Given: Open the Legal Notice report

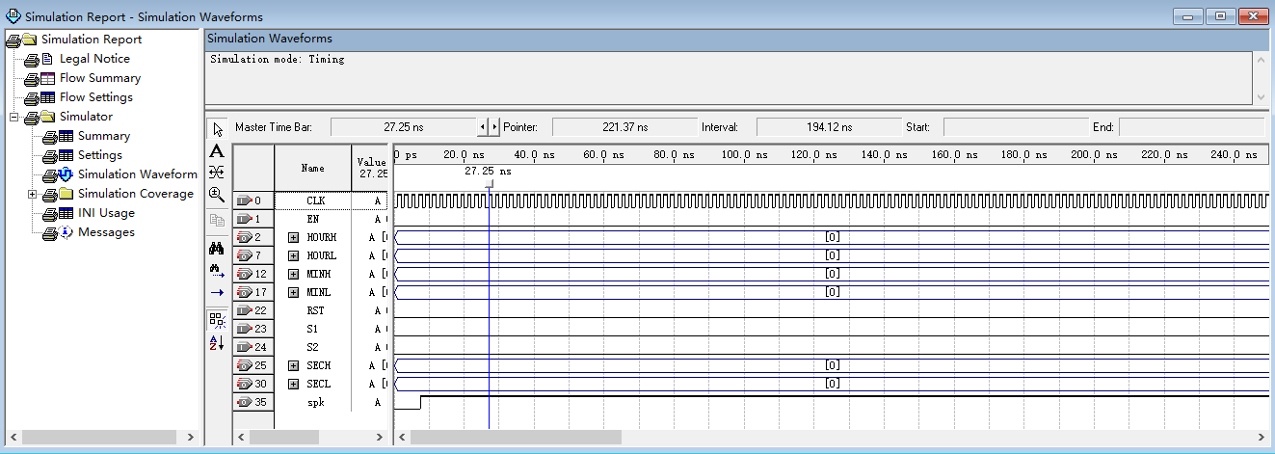Looking at the screenshot, I should click(94, 59).
